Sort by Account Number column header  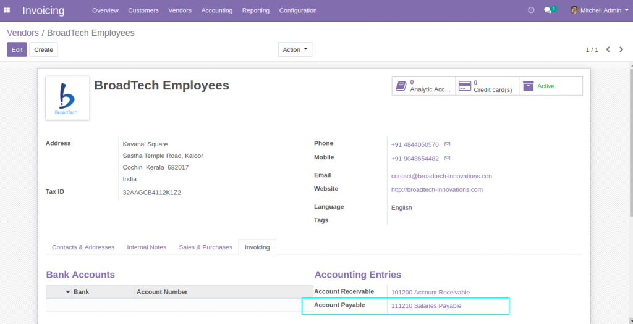[x=224, y=292]
